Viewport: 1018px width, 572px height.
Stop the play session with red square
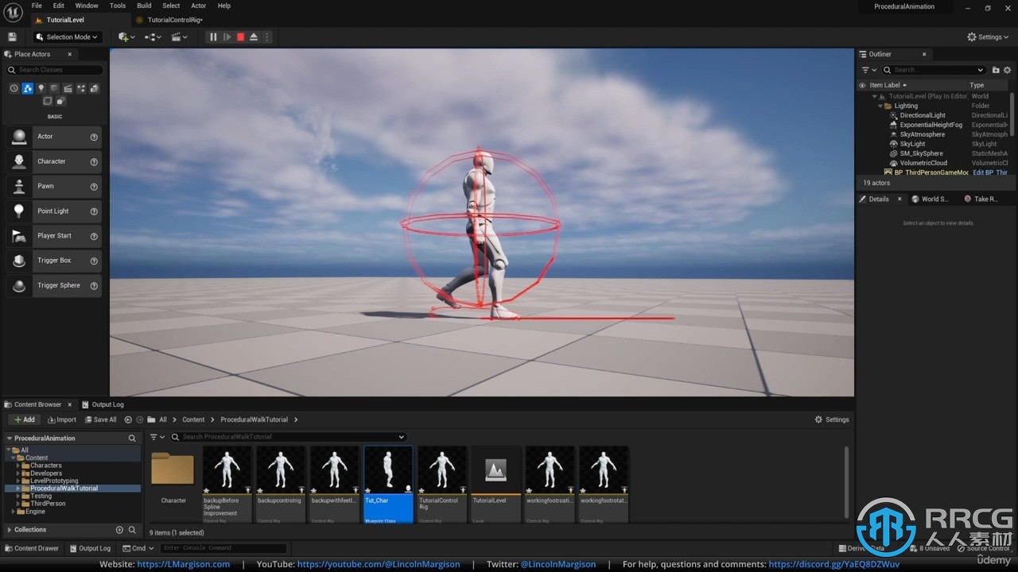pos(240,37)
